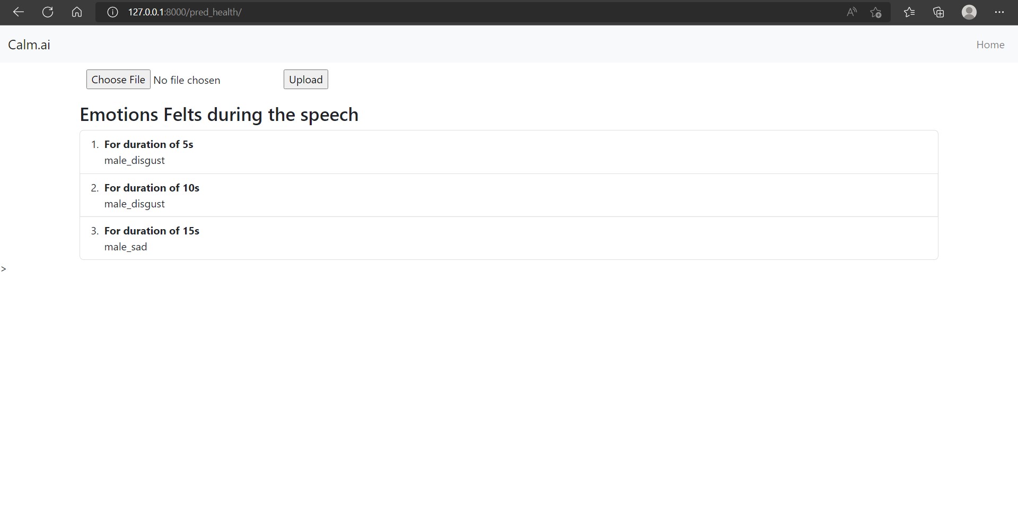The image size is (1018, 523).
Task: Open browser settings and more menu
Action: [999, 12]
